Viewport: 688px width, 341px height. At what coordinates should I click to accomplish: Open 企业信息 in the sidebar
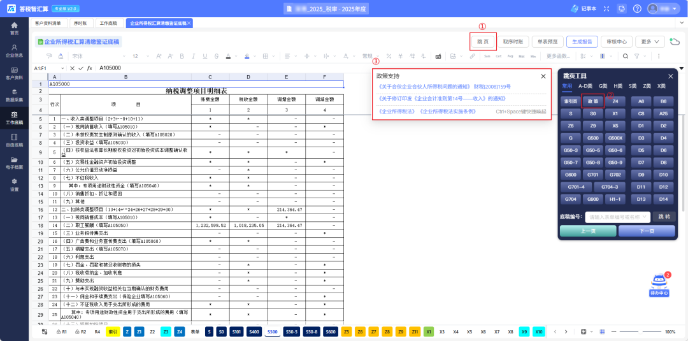point(15,51)
